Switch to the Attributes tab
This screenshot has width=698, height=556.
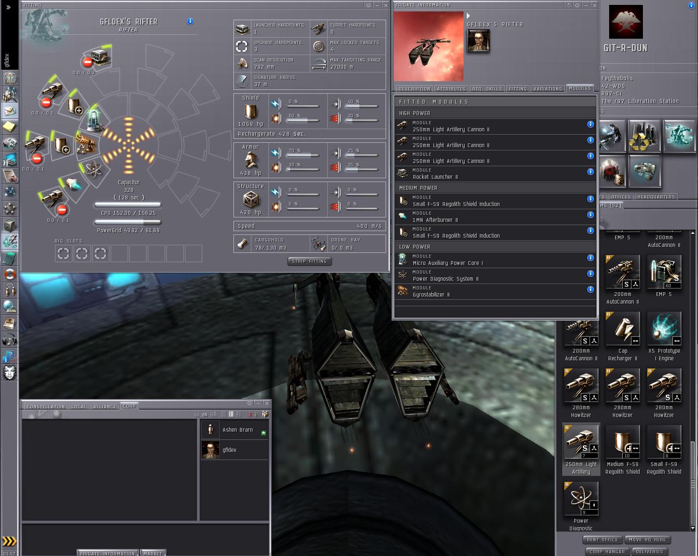(452, 89)
